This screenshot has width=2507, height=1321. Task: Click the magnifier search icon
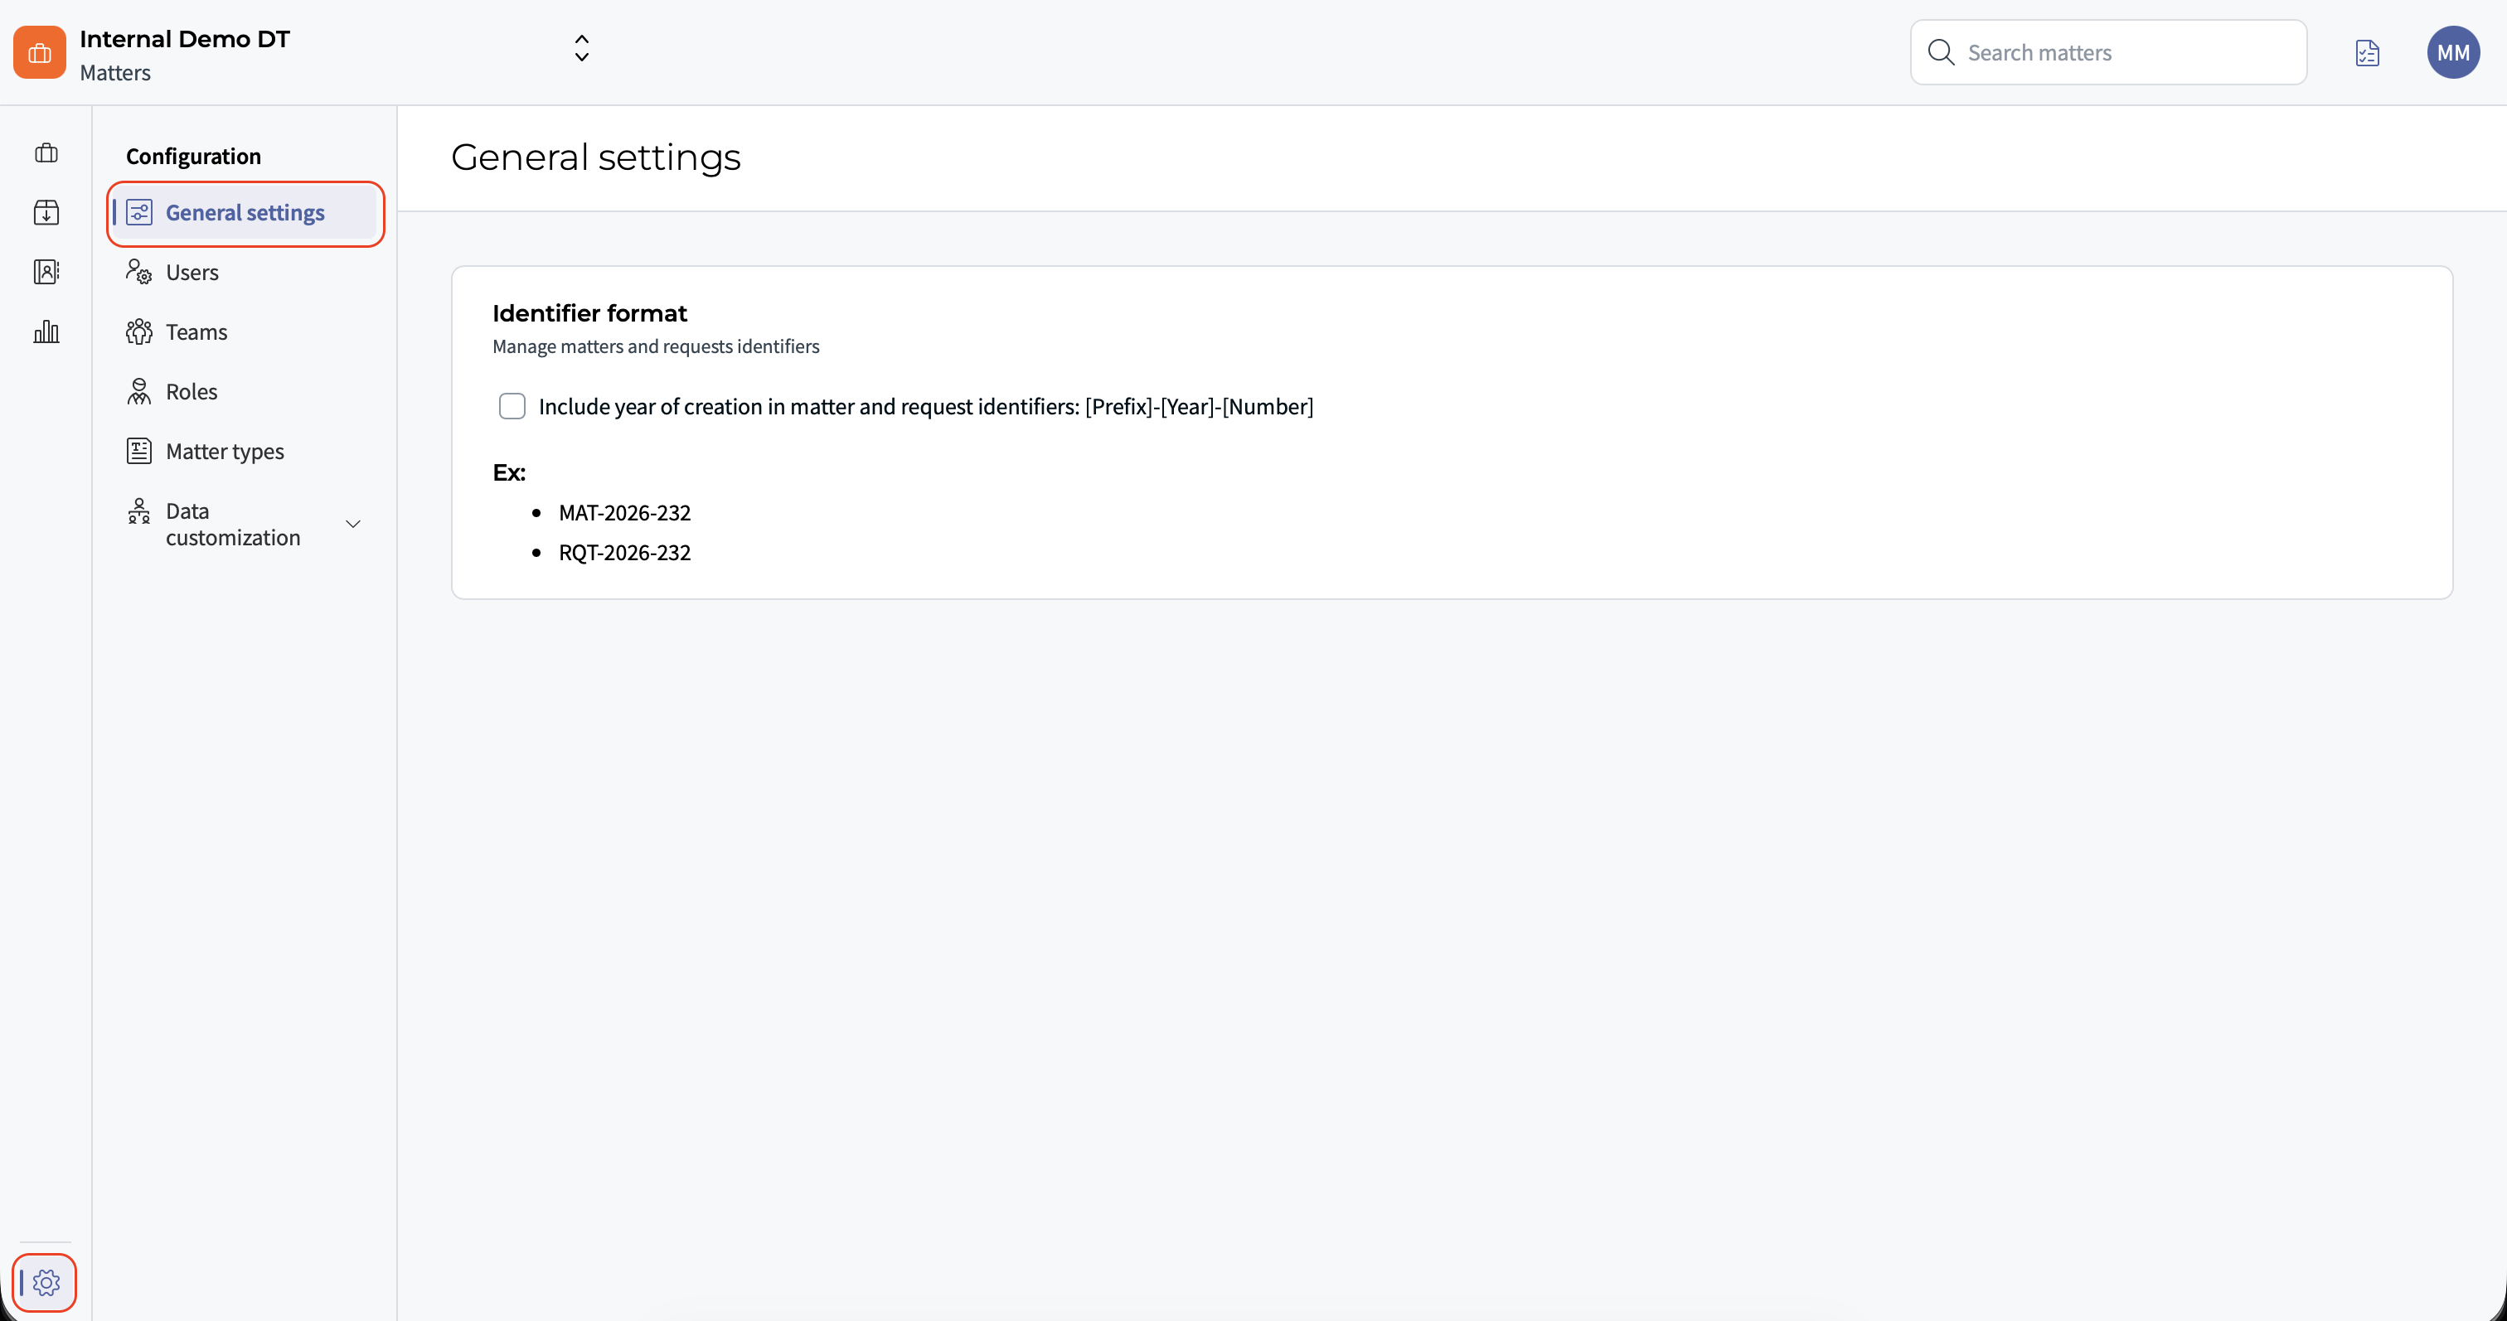pos(1941,52)
